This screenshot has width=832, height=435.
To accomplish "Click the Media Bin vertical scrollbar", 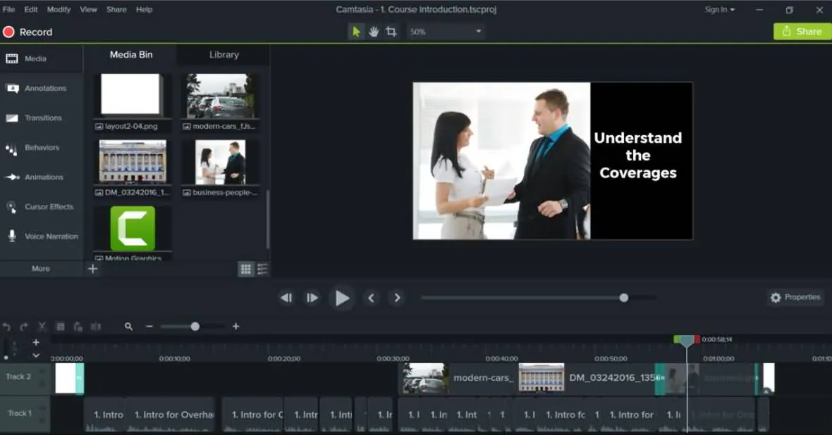I will [x=267, y=218].
